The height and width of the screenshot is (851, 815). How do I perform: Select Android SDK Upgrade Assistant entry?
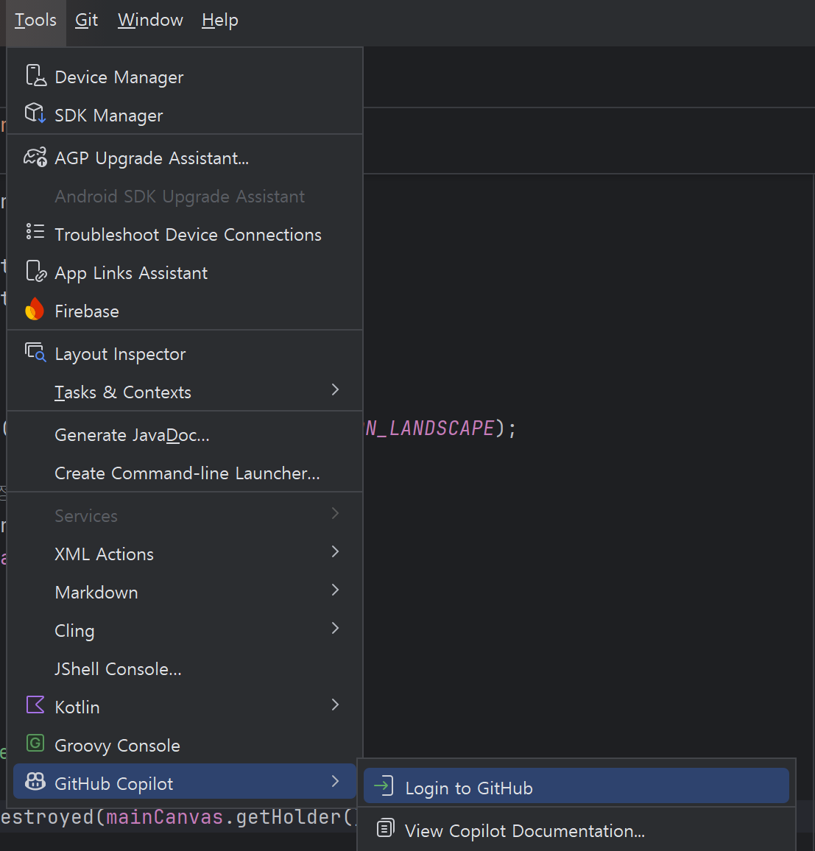[x=185, y=196]
